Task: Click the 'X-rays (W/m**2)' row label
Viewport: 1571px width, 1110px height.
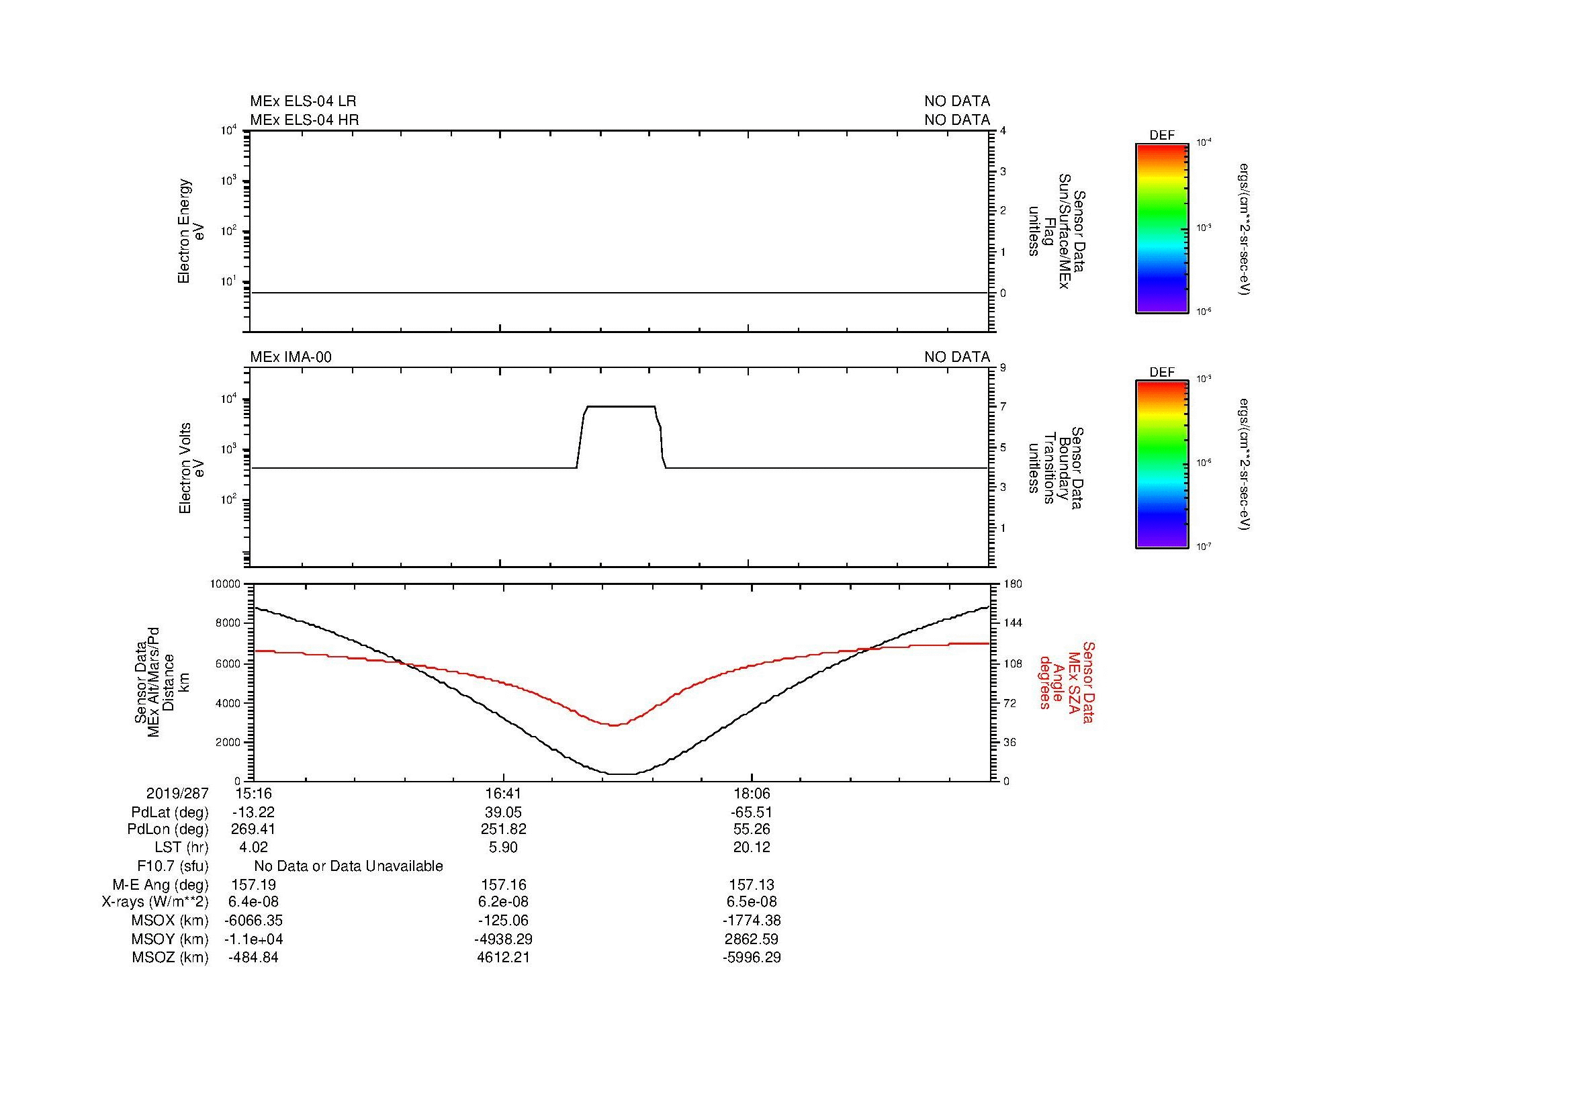Action: [x=155, y=902]
